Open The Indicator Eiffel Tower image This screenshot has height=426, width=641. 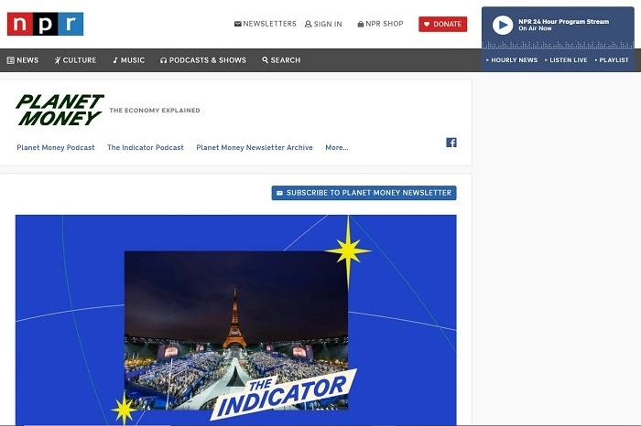pos(236,320)
